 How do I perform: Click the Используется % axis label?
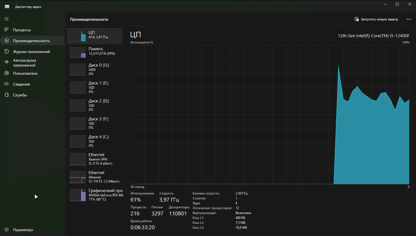[x=142, y=42]
